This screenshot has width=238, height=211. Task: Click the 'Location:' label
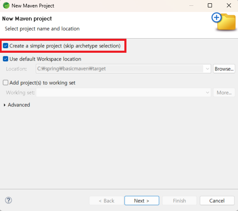[17, 69]
